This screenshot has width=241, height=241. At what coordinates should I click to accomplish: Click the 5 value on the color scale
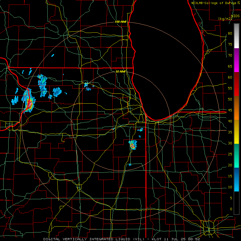point(231,198)
